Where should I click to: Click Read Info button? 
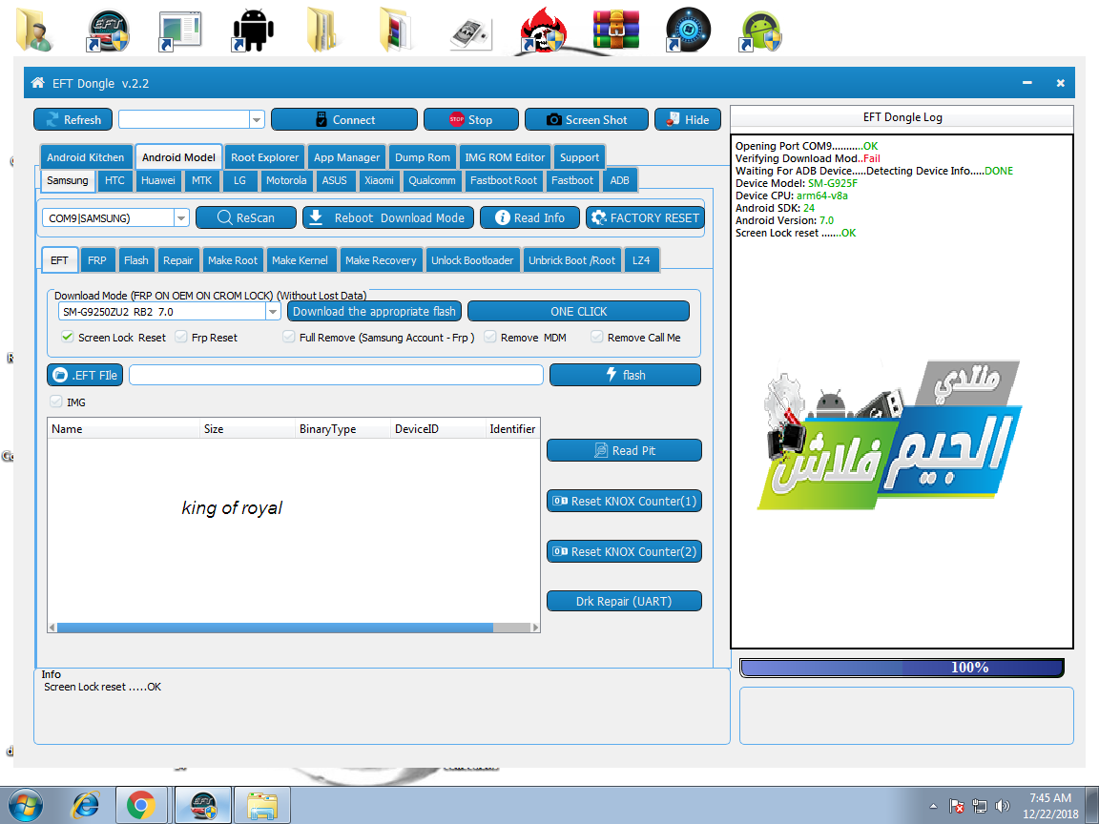tap(529, 217)
